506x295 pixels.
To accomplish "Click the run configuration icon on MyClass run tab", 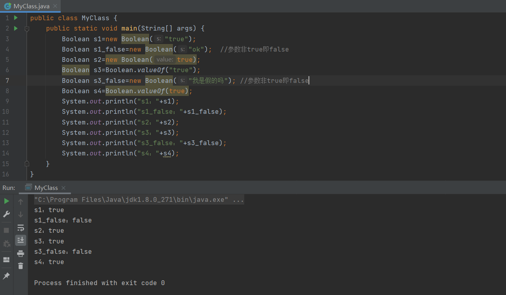I will 28,188.
